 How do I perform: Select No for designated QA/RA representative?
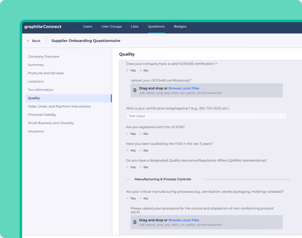[141, 167]
